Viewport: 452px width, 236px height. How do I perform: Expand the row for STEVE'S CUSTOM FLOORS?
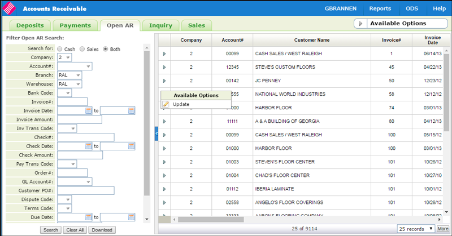tap(164, 67)
